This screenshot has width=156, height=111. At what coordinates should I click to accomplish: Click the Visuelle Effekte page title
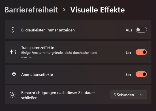[x=97, y=10]
